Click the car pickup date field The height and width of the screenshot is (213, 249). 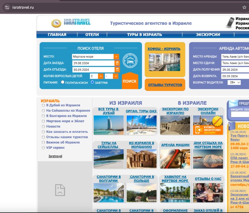[235, 69]
